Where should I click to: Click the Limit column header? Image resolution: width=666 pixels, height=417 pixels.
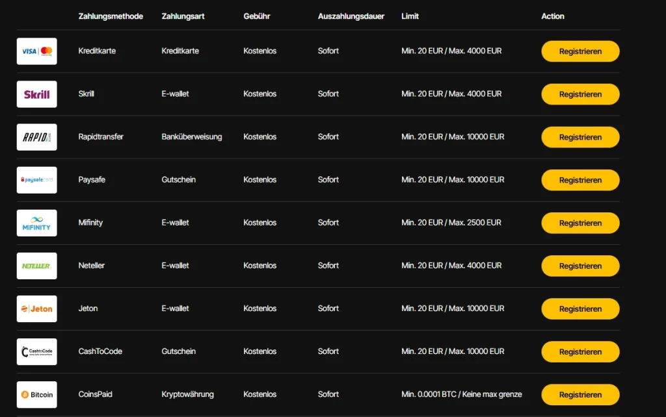[x=410, y=16]
